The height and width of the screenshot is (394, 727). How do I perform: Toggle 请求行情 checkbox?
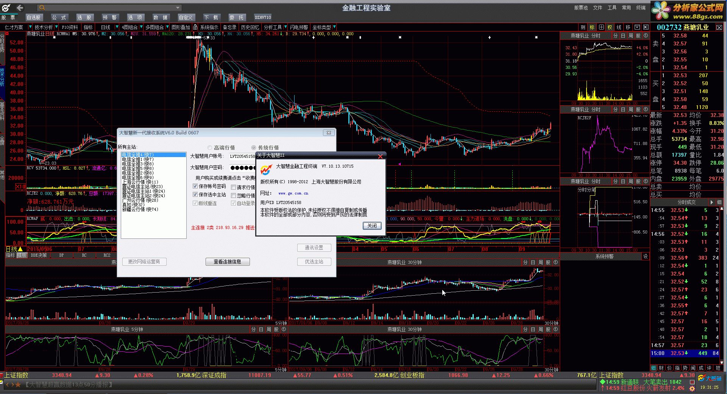[x=234, y=187]
